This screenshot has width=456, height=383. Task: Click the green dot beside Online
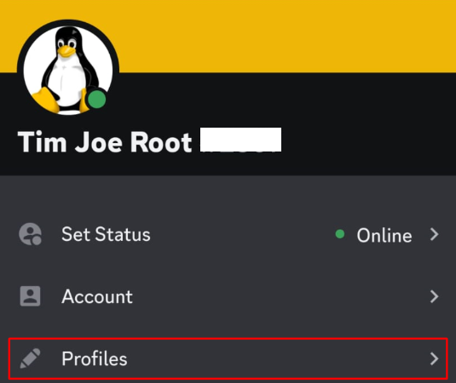[340, 234]
